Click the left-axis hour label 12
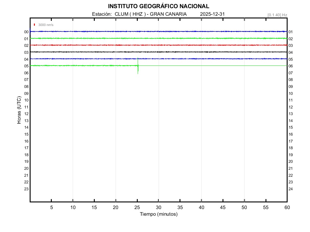Image resolution: width=310 pixels, height=232 pixels. point(26,114)
